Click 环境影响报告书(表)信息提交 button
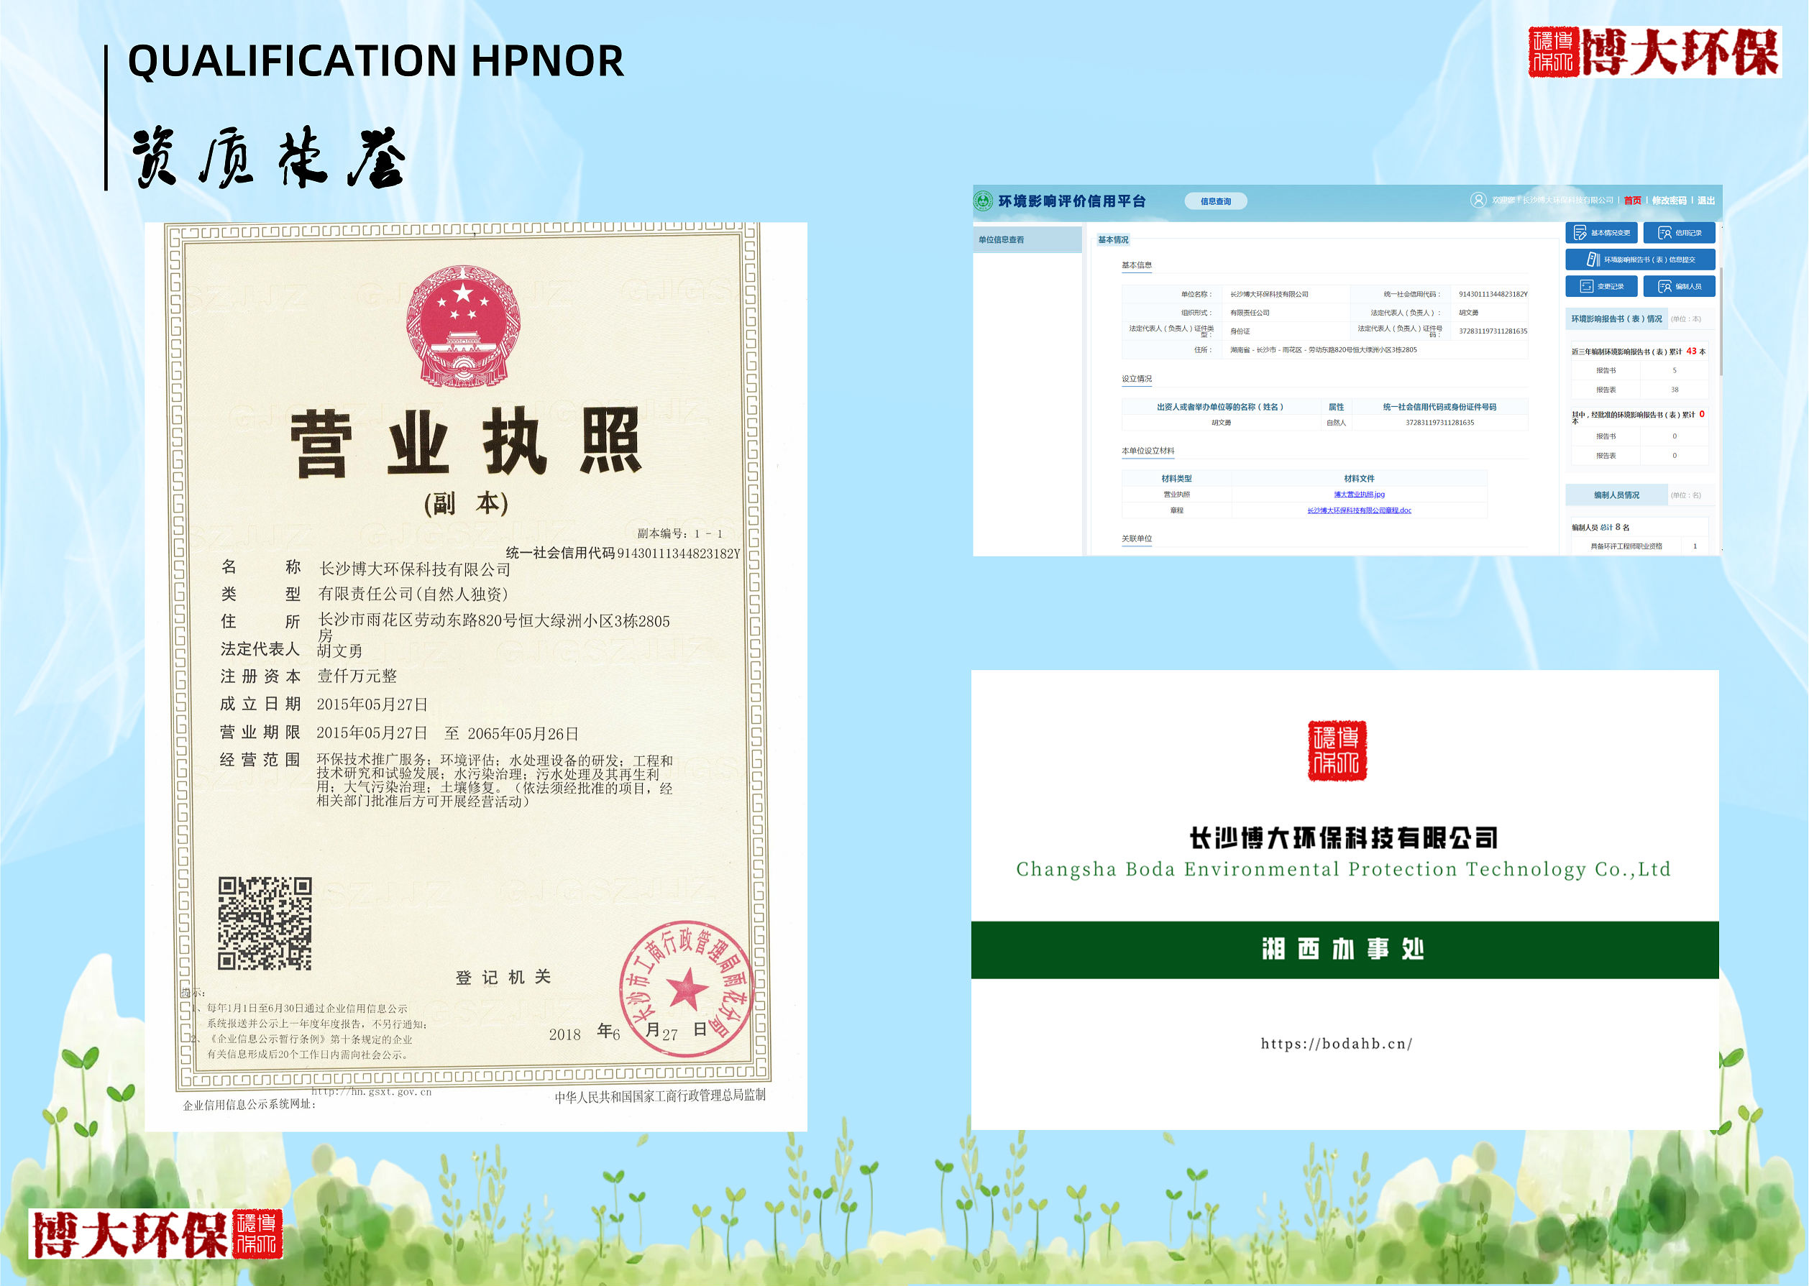 tap(1640, 260)
